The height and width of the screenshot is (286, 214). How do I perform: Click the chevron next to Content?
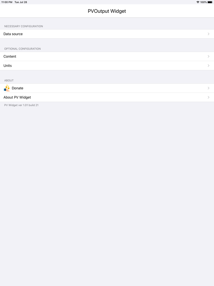click(x=209, y=56)
